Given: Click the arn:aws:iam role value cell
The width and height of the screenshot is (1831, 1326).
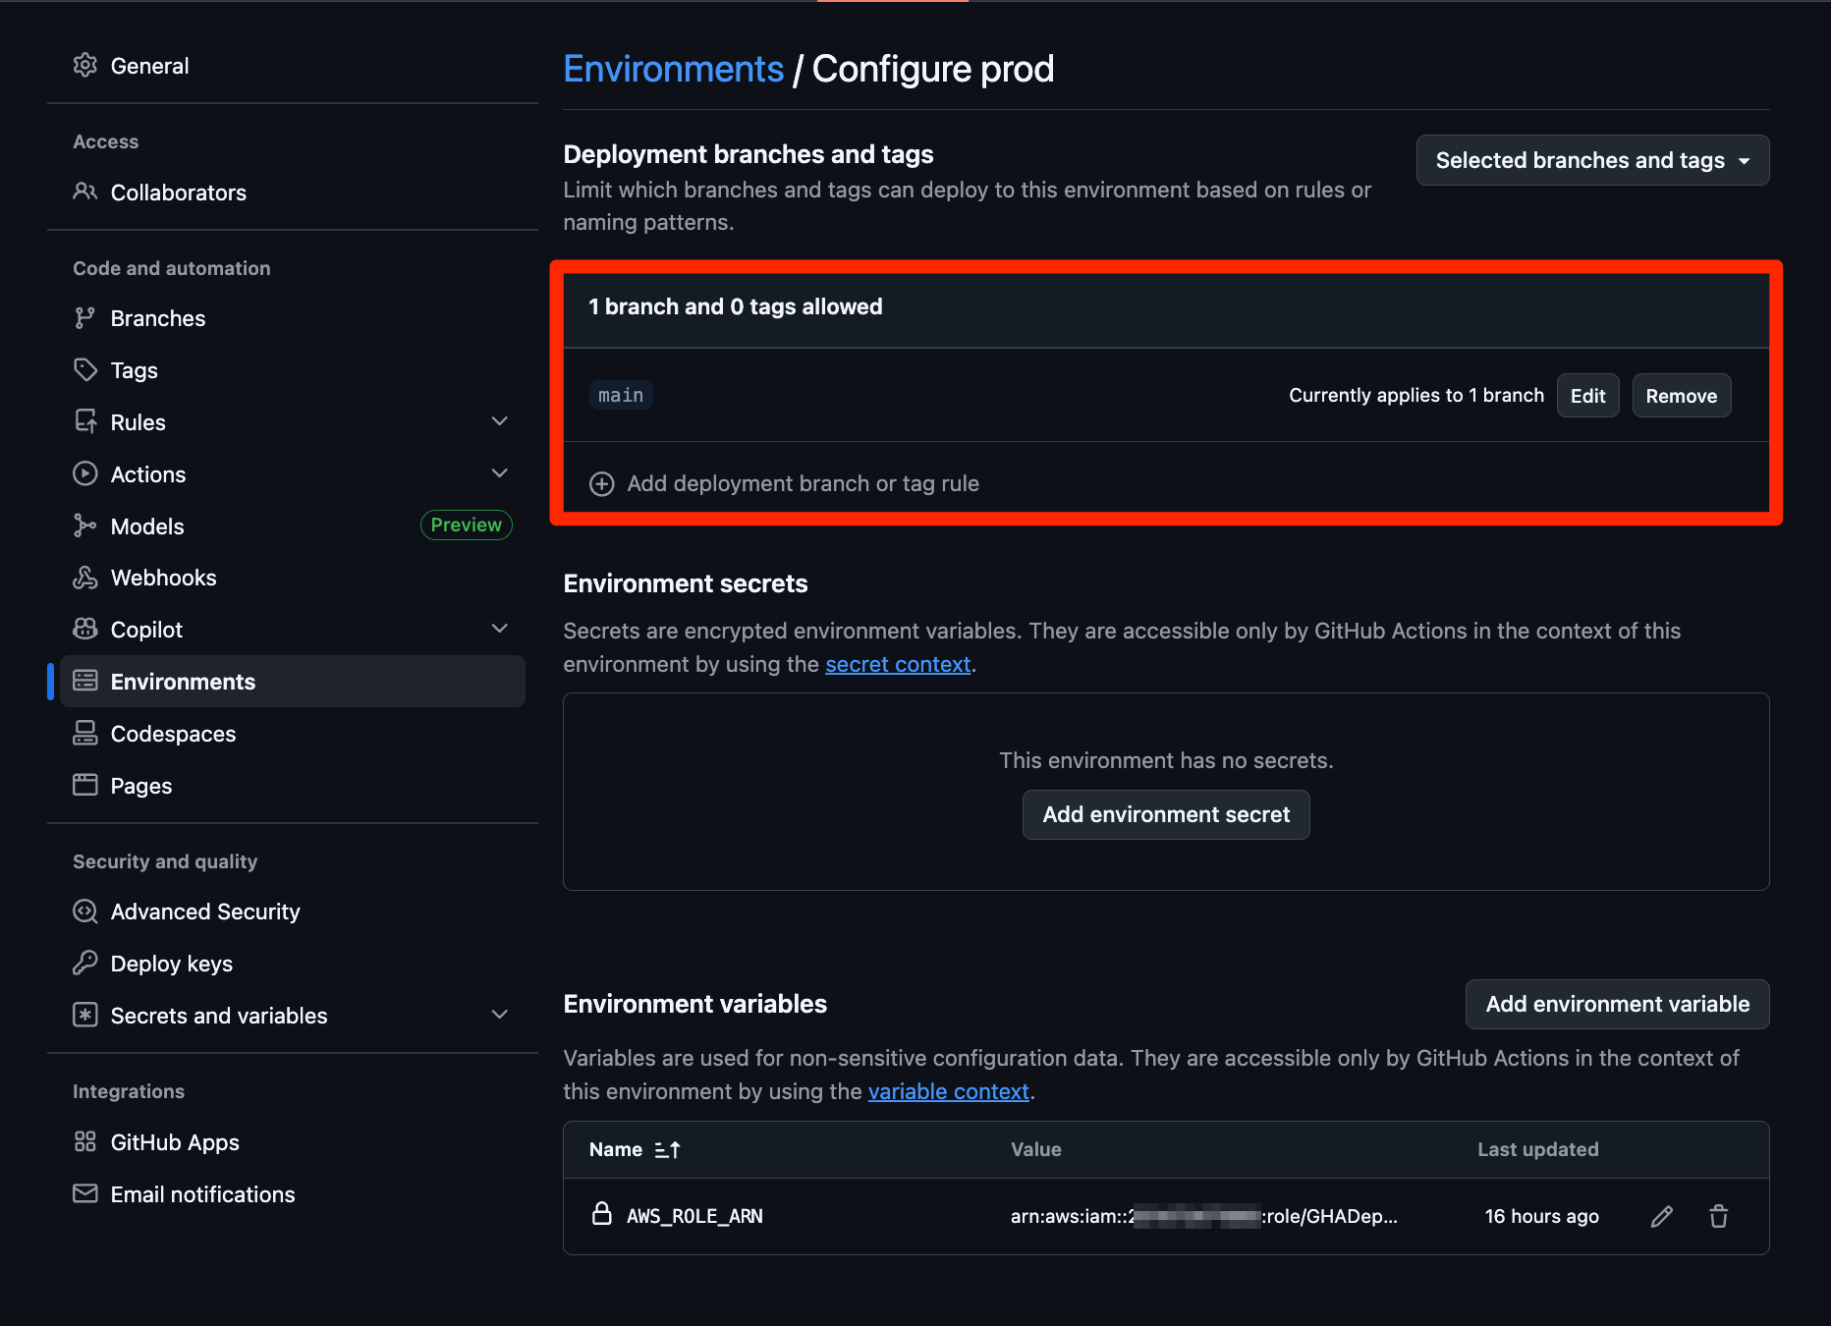Looking at the screenshot, I should pos(1203,1217).
